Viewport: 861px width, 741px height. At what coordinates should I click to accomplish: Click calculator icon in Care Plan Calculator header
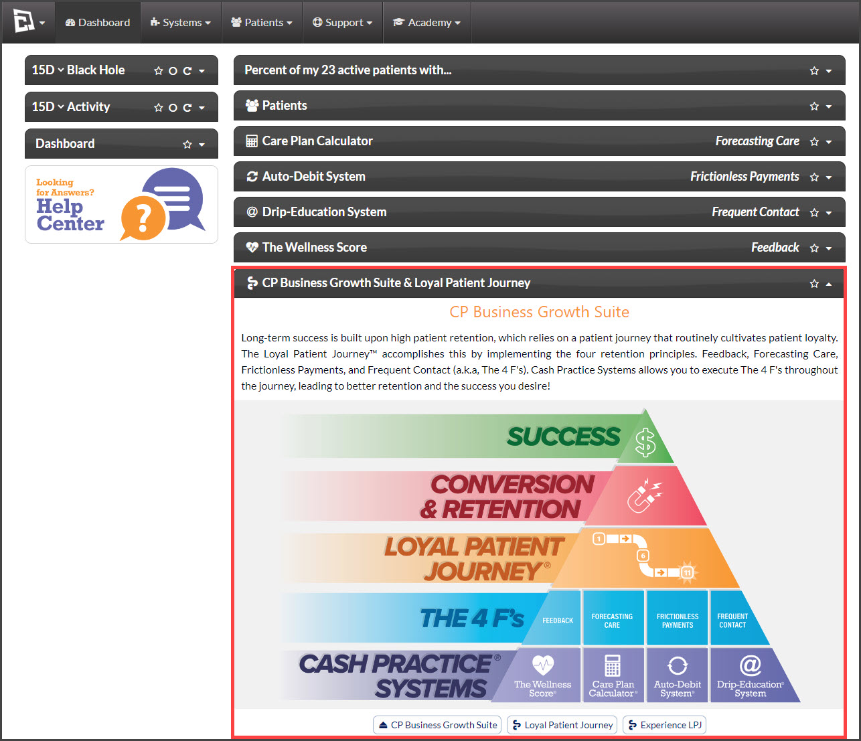pos(252,141)
